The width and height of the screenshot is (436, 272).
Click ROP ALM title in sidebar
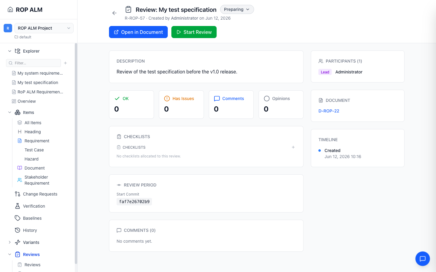(x=29, y=10)
